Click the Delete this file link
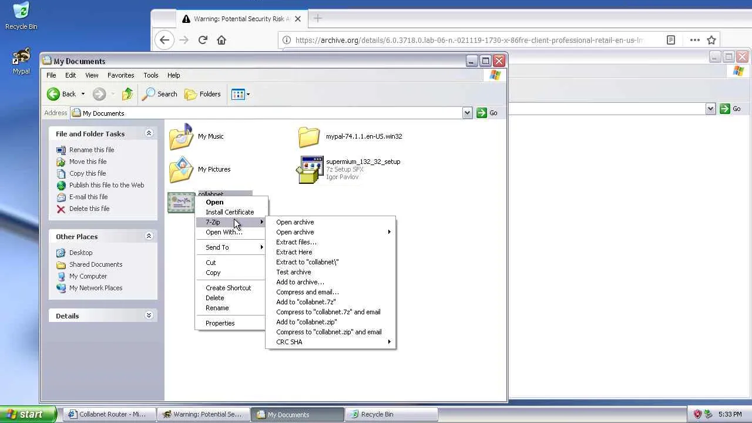 89,209
